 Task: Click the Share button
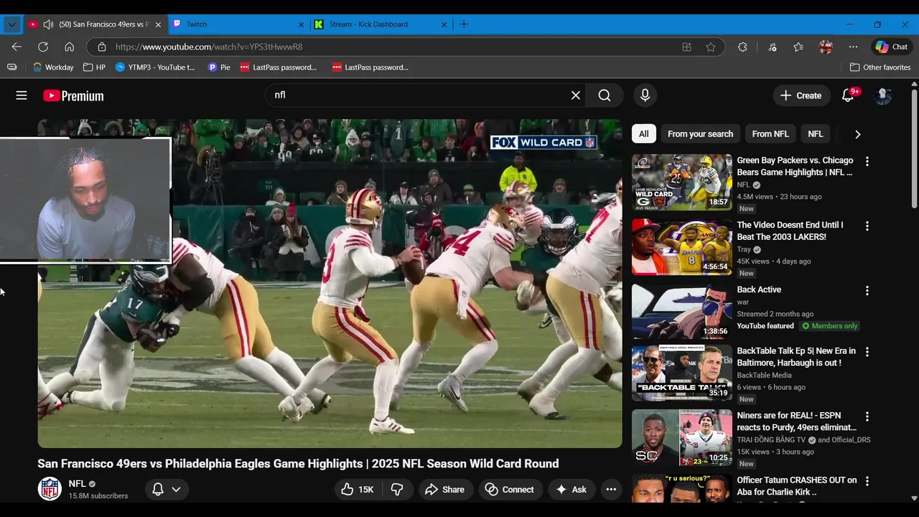pyautogui.click(x=445, y=490)
